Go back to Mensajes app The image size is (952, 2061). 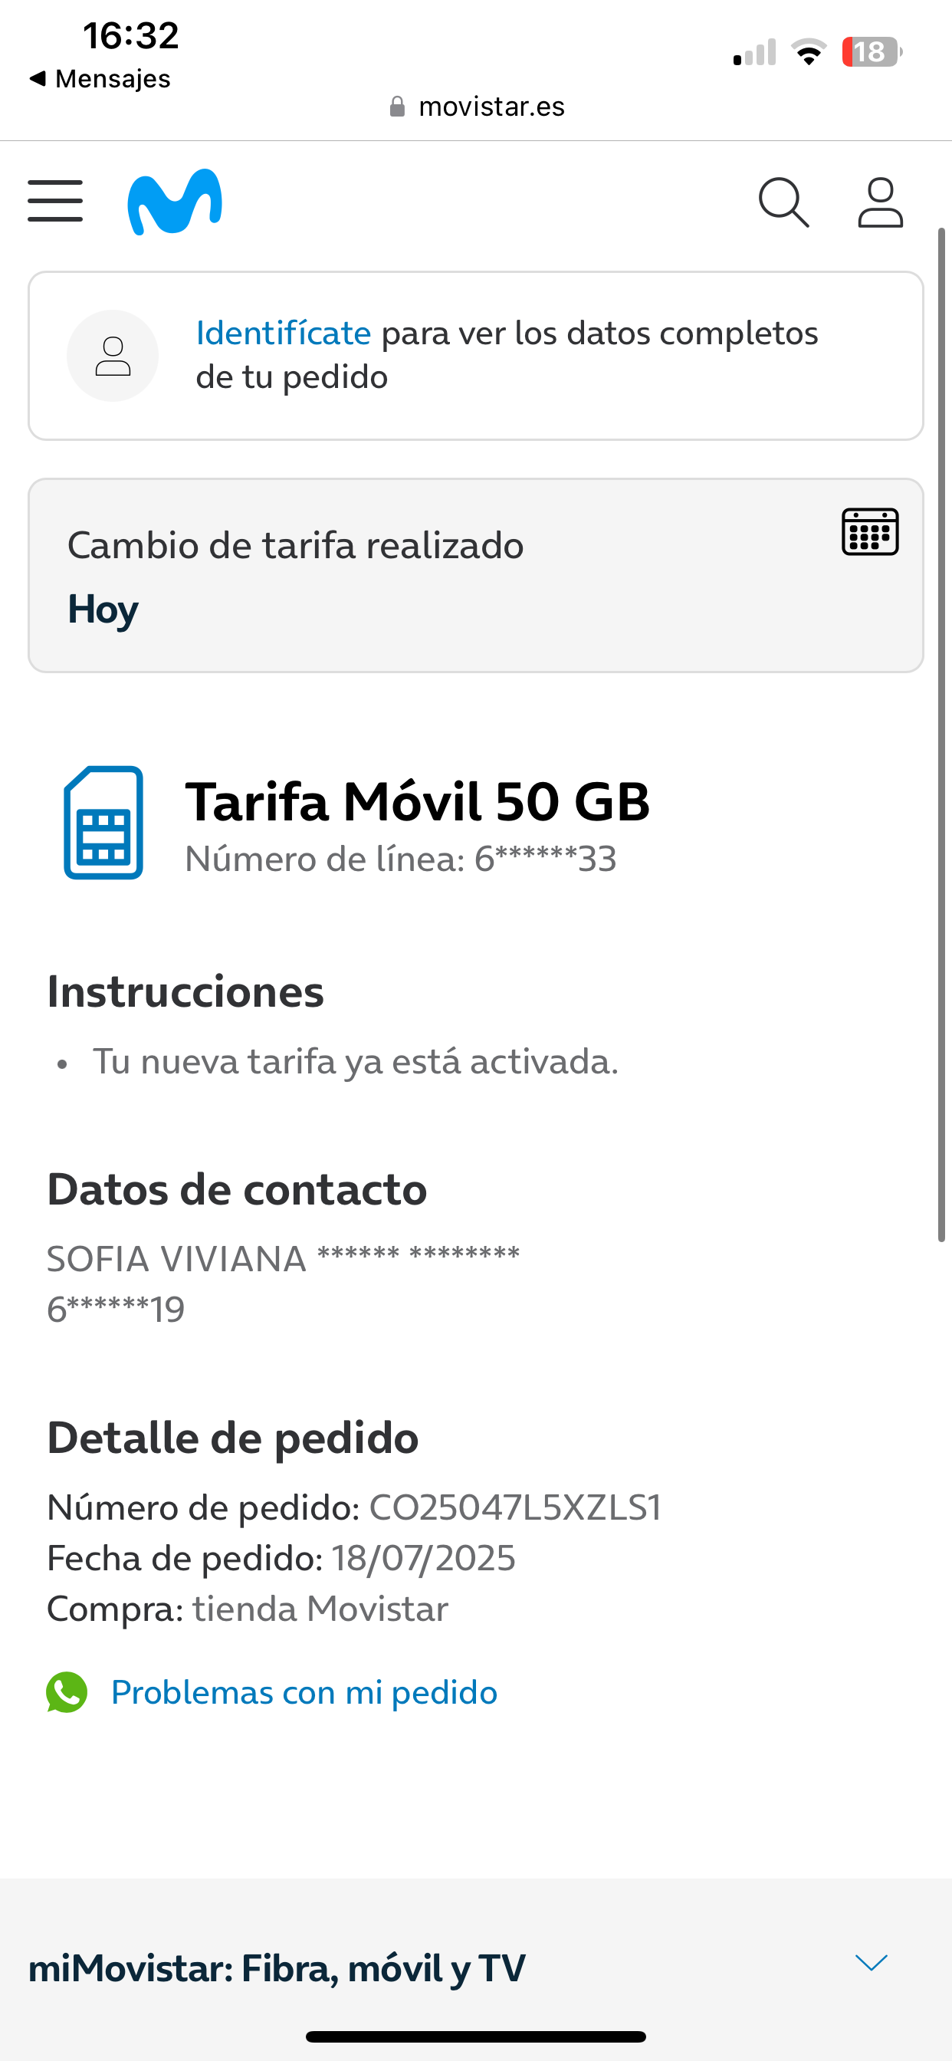click(100, 79)
